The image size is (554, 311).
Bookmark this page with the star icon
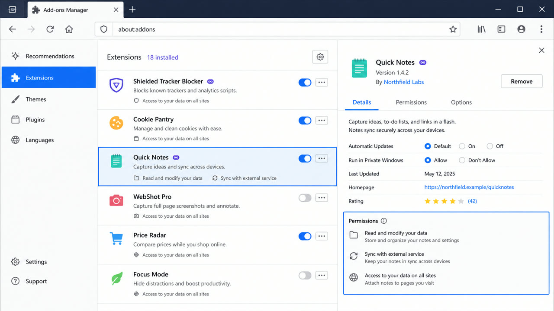[453, 29]
